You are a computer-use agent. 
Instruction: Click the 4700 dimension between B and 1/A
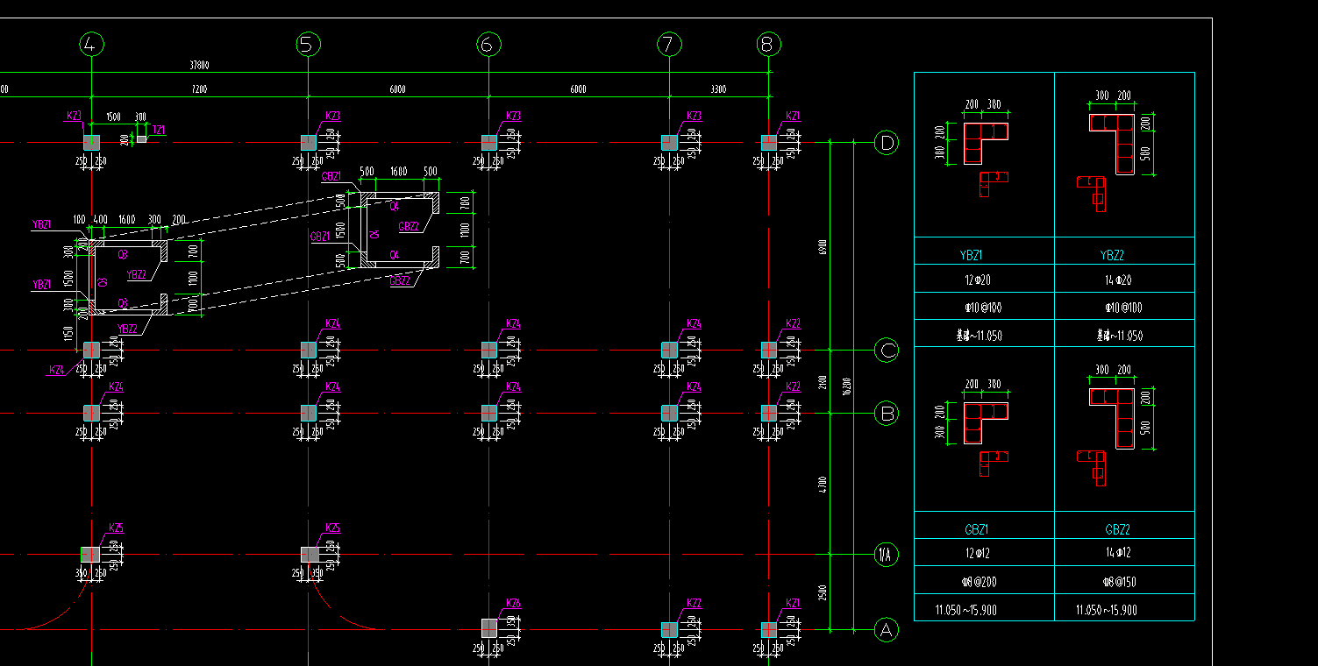tap(823, 484)
